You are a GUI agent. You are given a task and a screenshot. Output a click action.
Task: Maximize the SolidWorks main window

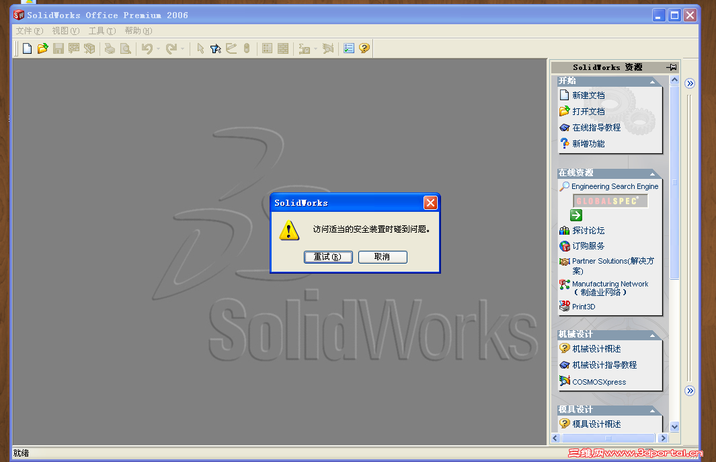point(674,15)
